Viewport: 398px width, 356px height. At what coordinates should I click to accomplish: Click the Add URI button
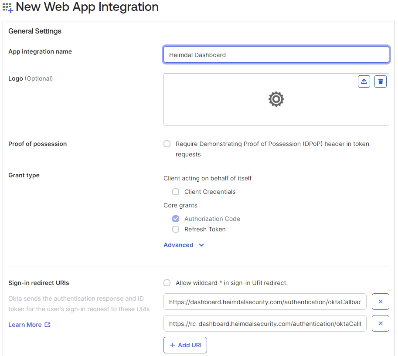pos(185,345)
